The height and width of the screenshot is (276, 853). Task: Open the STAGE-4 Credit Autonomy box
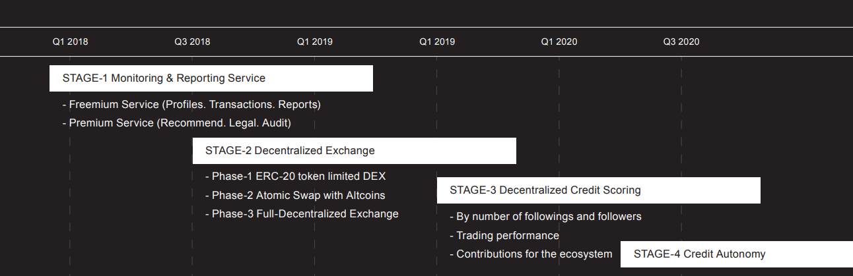(x=737, y=254)
